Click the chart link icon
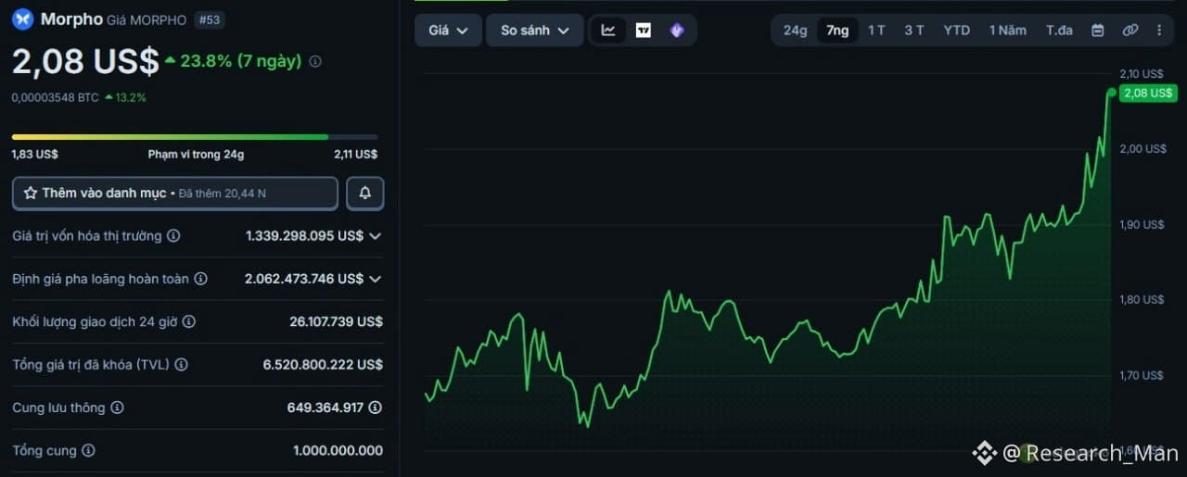 (x=1130, y=30)
